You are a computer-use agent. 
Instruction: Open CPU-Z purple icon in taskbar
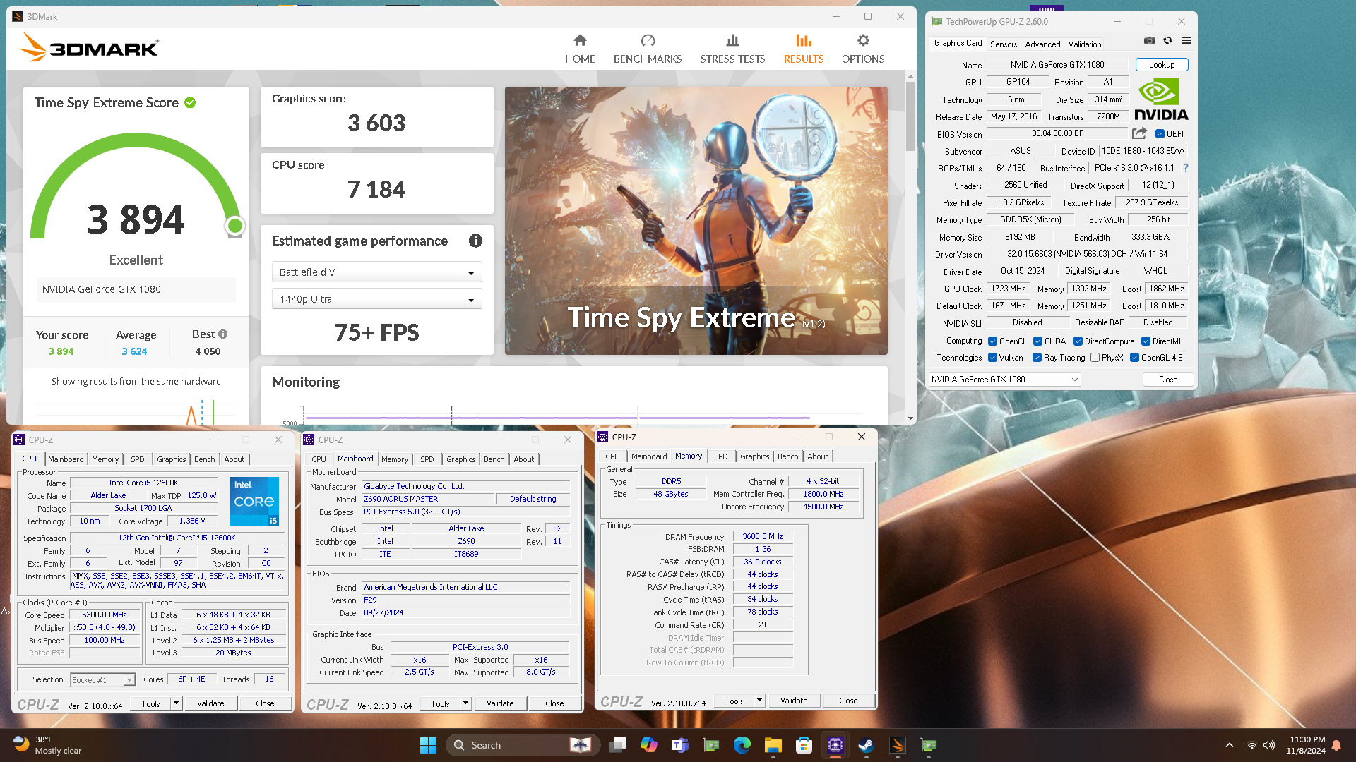coord(835,745)
